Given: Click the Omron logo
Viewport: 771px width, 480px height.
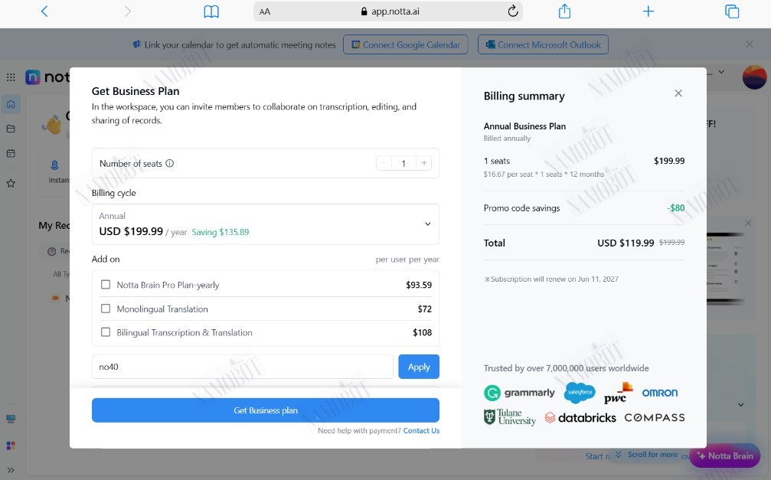Looking at the screenshot, I should click(x=660, y=393).
